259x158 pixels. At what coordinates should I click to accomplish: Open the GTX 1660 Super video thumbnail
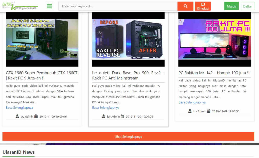click(42, 39)
